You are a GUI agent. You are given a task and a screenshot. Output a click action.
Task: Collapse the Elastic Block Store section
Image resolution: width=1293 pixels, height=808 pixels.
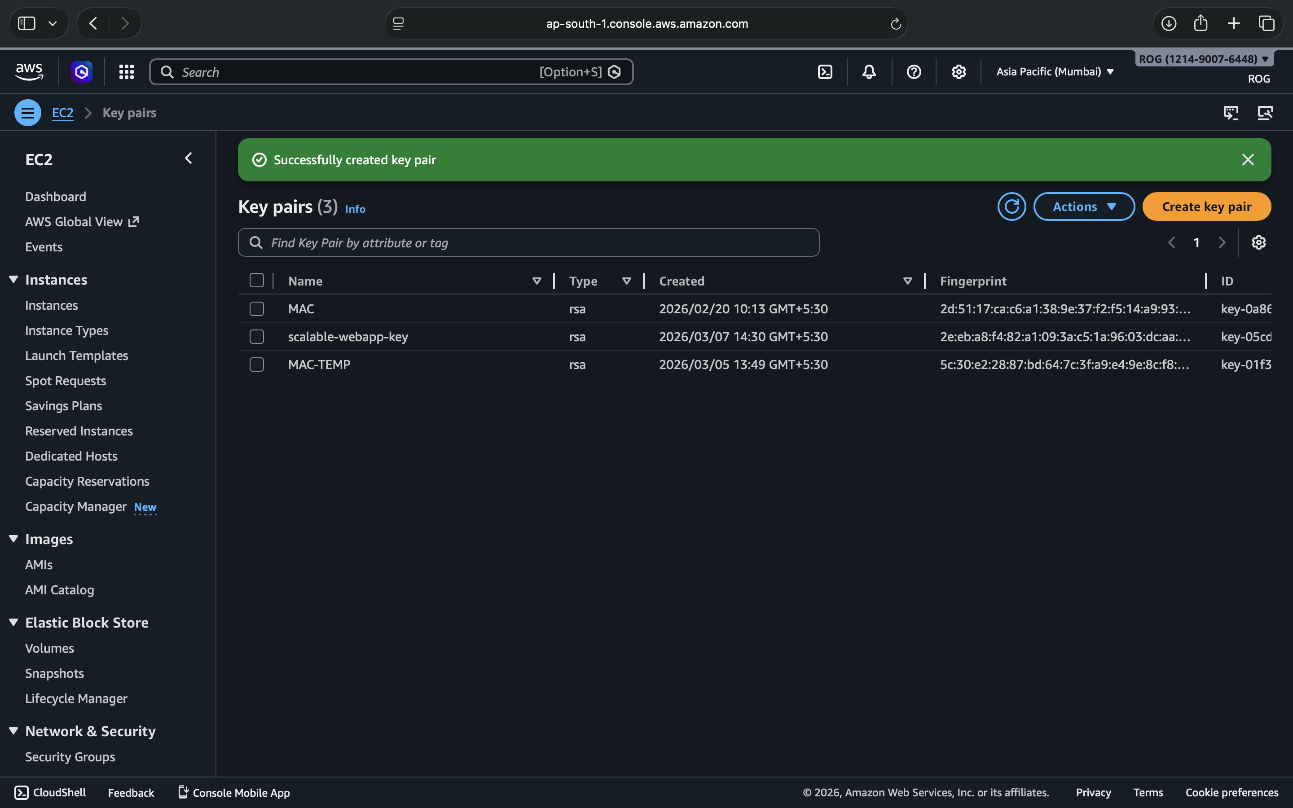(x=14, y=623)
